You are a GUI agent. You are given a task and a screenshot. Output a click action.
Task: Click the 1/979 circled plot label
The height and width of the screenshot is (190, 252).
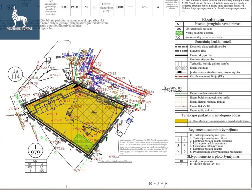[35, 150]
